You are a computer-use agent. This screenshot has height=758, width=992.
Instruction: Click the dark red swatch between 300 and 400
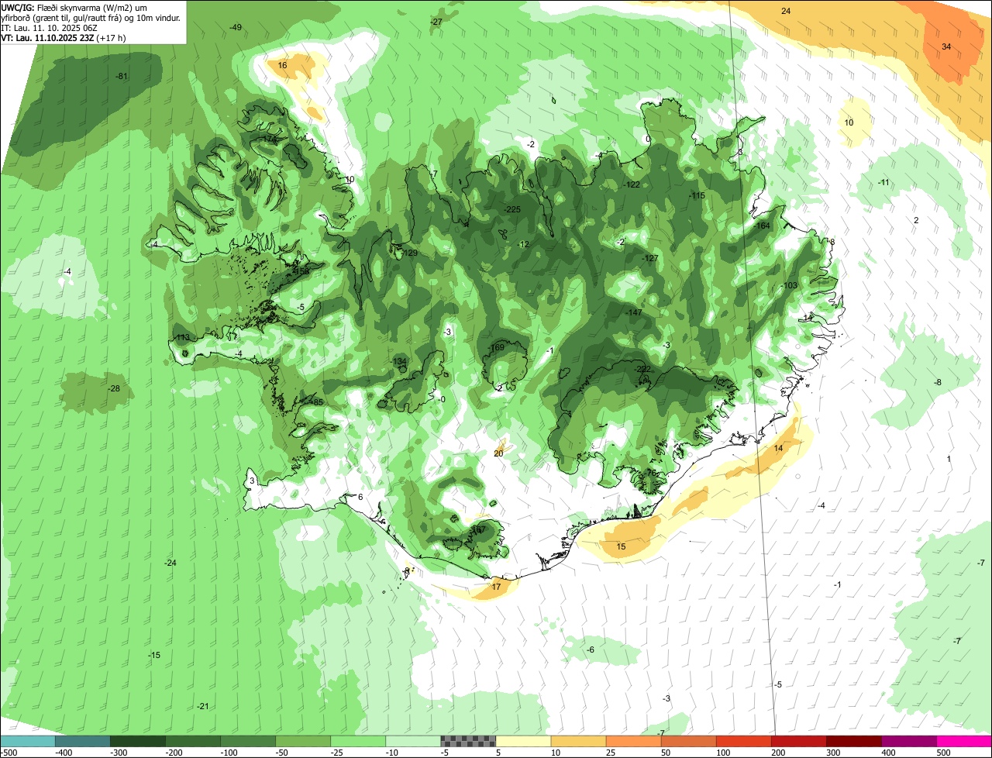pos(853,741)
